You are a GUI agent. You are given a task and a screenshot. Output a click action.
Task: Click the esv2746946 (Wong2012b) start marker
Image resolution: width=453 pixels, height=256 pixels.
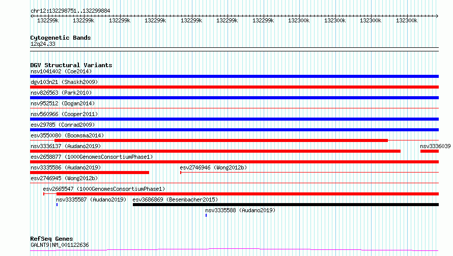(181, 173)
